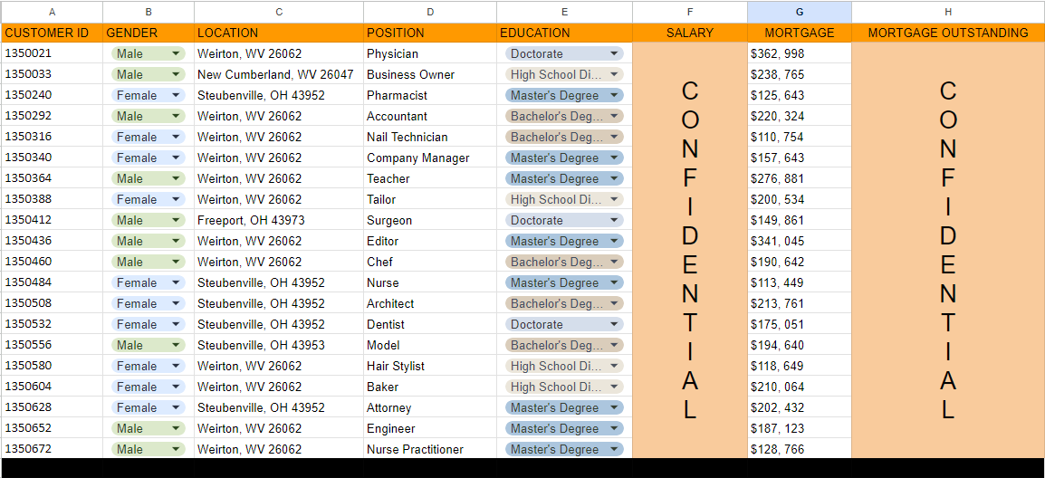
Task: Select the merged CONFIDENTIAL cell under SALARY
Action: coord(690,251)
